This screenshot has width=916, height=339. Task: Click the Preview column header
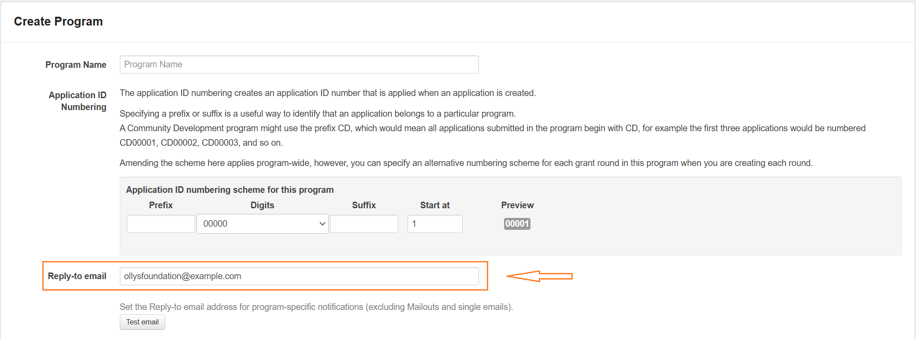click(517, 205)
